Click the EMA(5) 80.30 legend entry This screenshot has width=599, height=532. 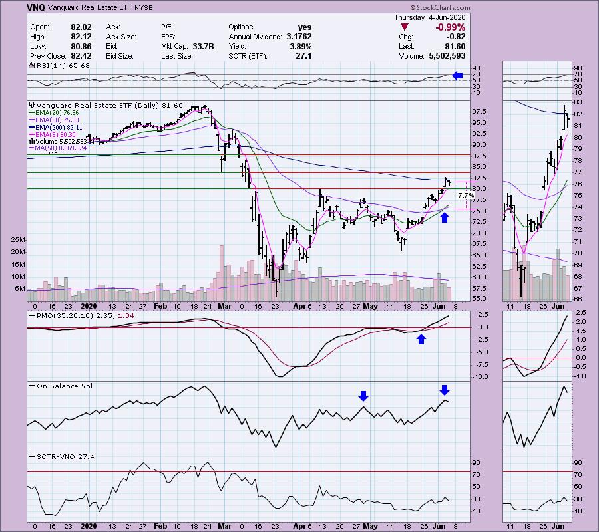tap(55, 135)
